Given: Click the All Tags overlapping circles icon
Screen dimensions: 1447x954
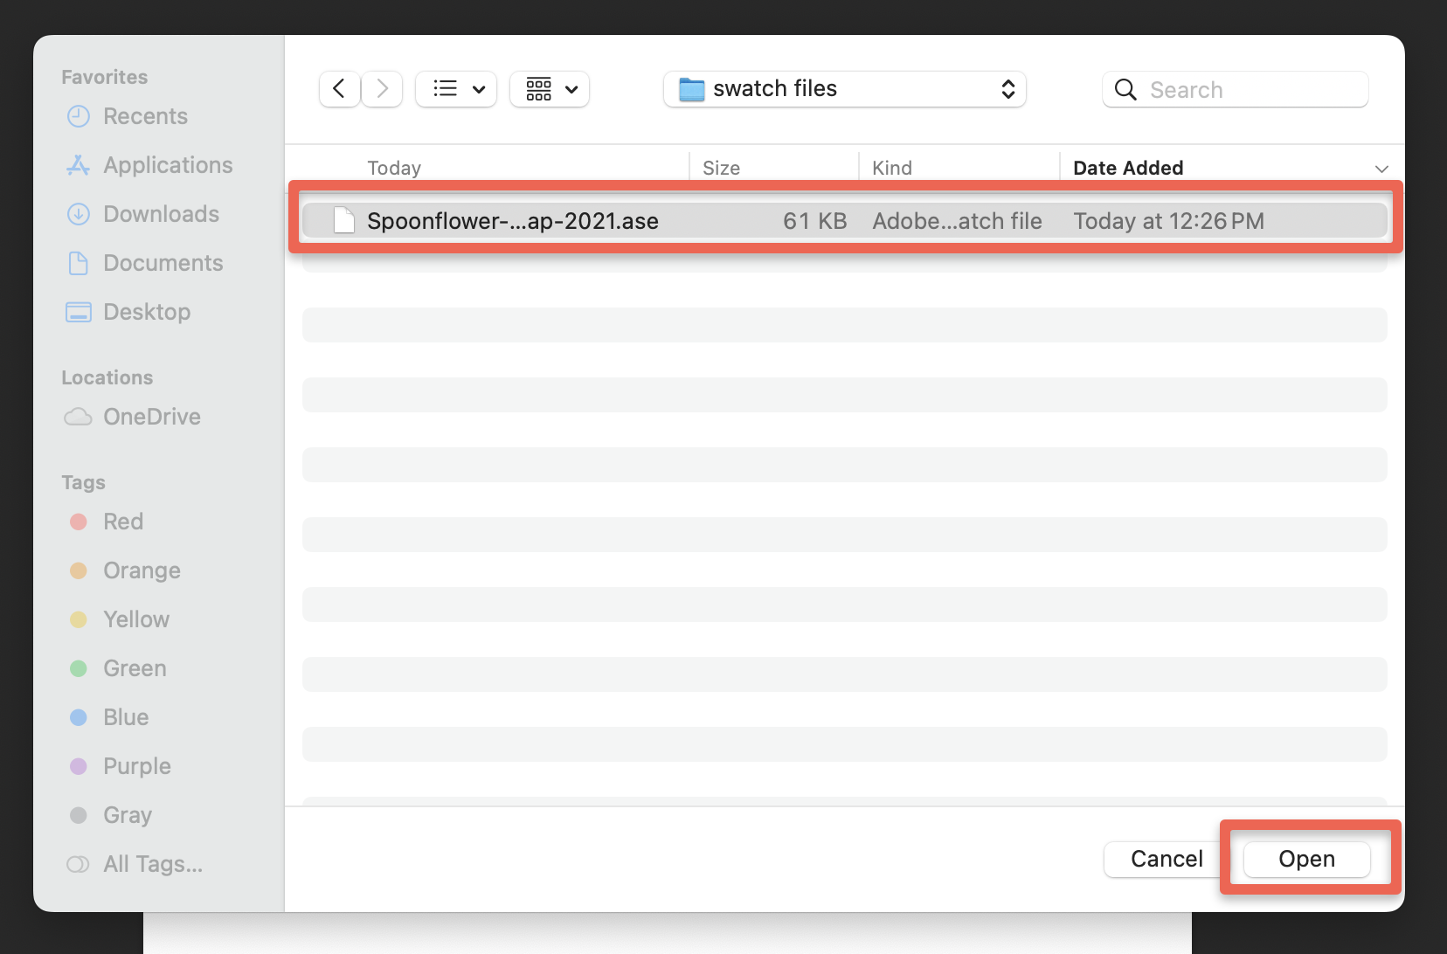Looking at the screenshot, I should [78, 864].
